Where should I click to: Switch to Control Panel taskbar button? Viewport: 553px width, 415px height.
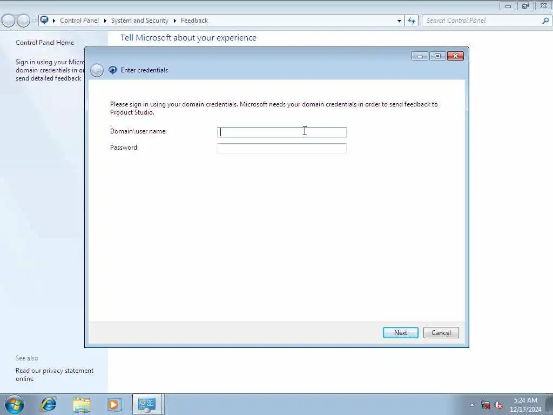click(147, 404)
